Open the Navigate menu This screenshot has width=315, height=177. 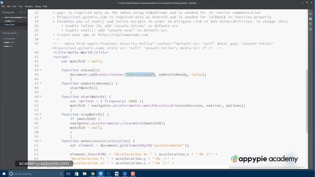click(x=29, y=6)
